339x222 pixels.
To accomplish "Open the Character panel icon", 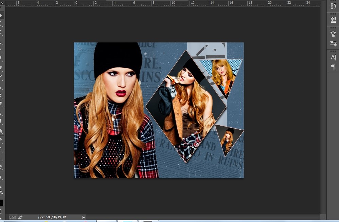I will point(333,57).
